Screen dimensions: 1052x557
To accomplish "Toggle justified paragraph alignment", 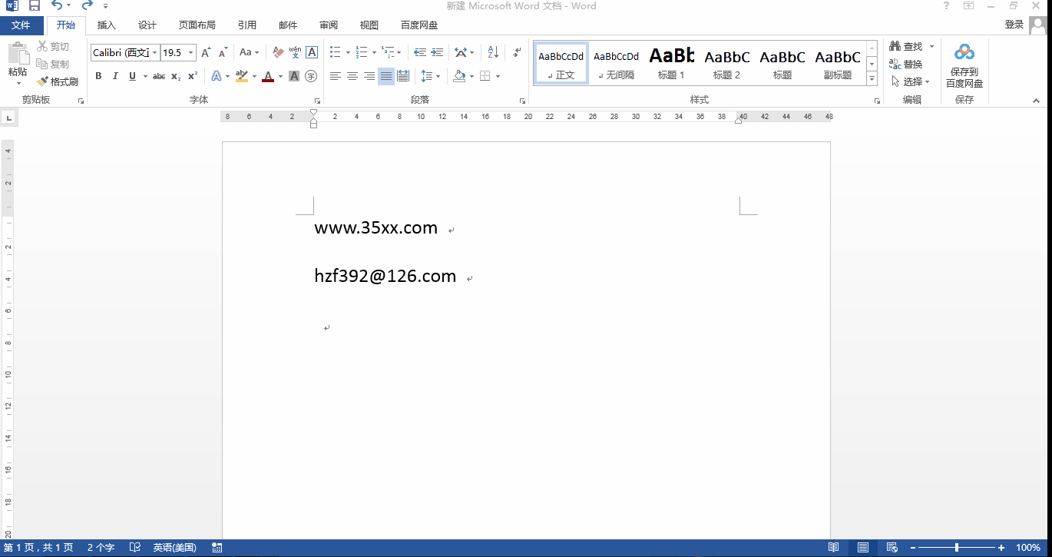I will click(386, 76).
